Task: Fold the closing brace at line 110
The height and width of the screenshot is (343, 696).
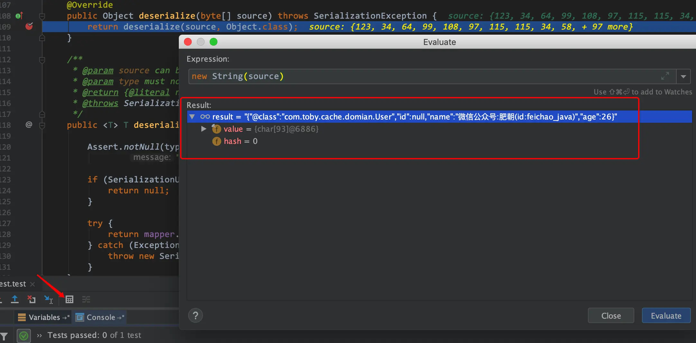Action: [x=42, y=38]
